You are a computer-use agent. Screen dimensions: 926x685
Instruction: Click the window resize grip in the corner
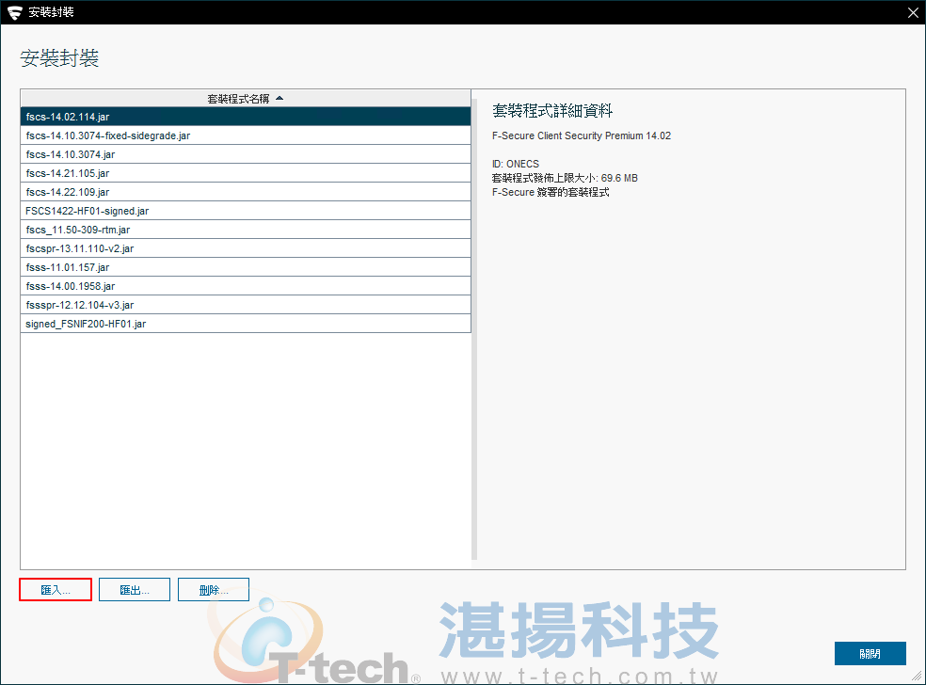[x=918, y=677]
